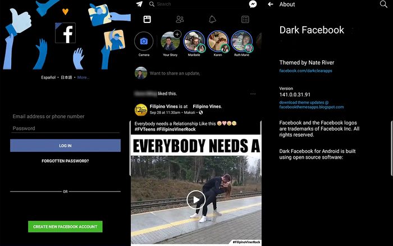The height and width of the screenshot is (246, 393).
Task: Click the LOG IN button
Action: pyautogui.click(x=65, y=145)
